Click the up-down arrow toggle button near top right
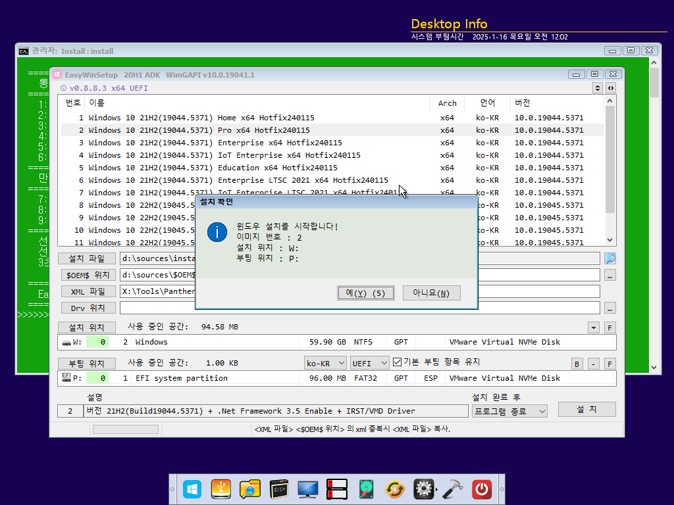The height and width of the screenshot is (505, 674). pyautogui.click(x=598, y=88)
